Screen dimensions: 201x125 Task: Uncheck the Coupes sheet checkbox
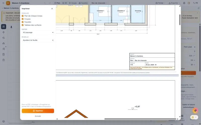pos(23,19)
